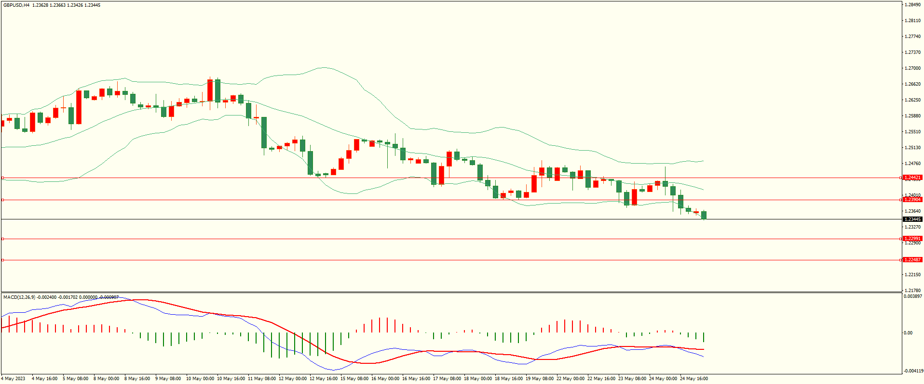The height and width of the screenshot is (384, 924).
Task: Click the divider between chart and MACD panel
Action: pyautogui.click(x=451, y=292)
